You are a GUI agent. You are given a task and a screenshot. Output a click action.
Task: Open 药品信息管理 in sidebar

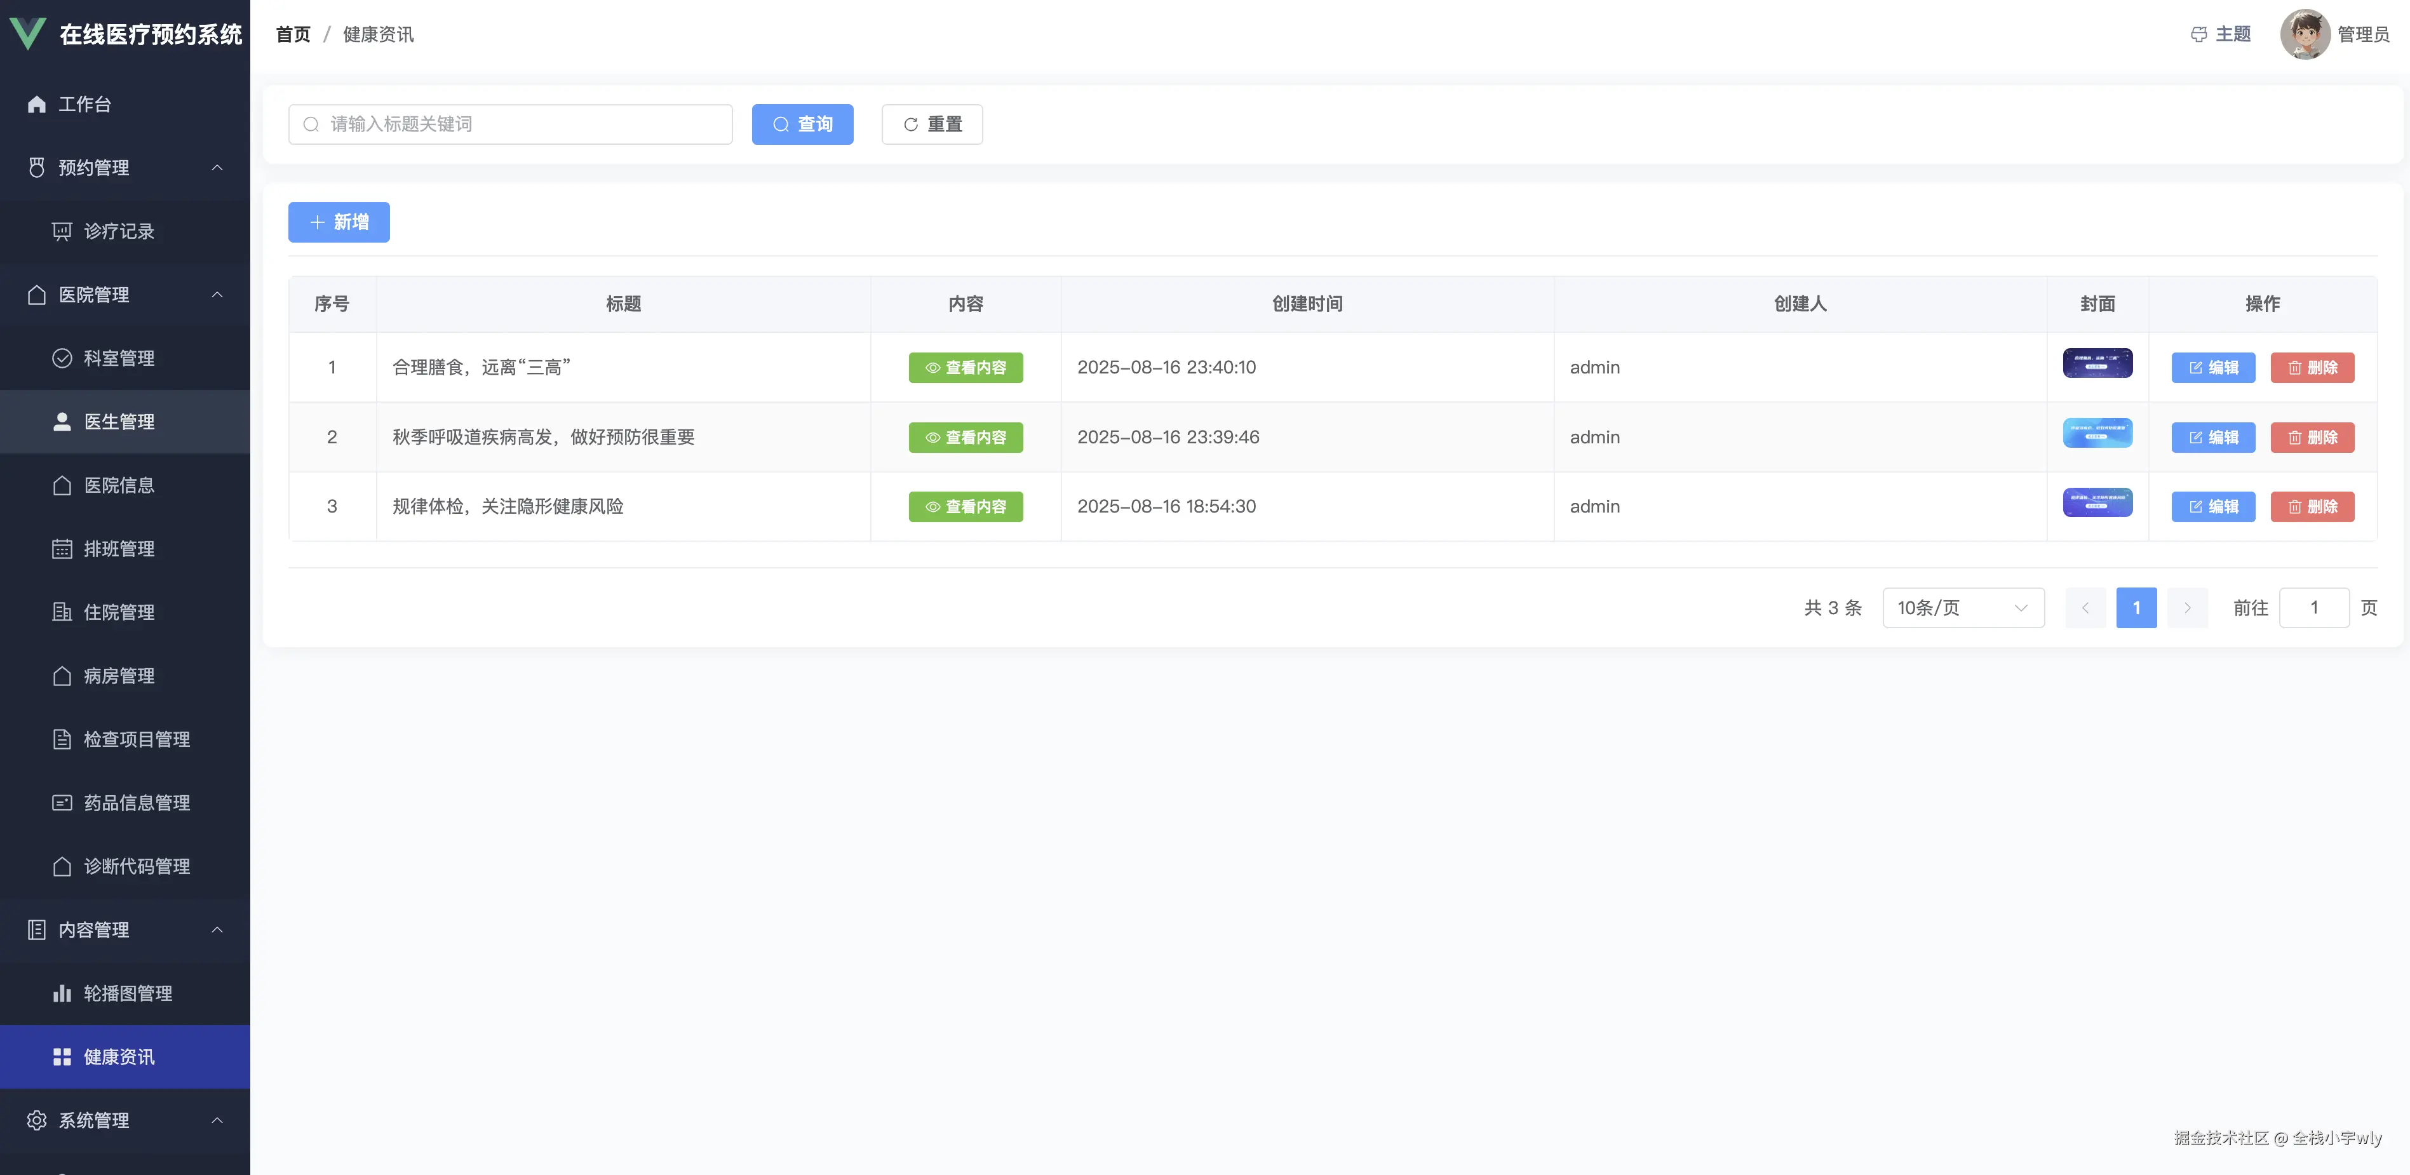coord(137,803)
